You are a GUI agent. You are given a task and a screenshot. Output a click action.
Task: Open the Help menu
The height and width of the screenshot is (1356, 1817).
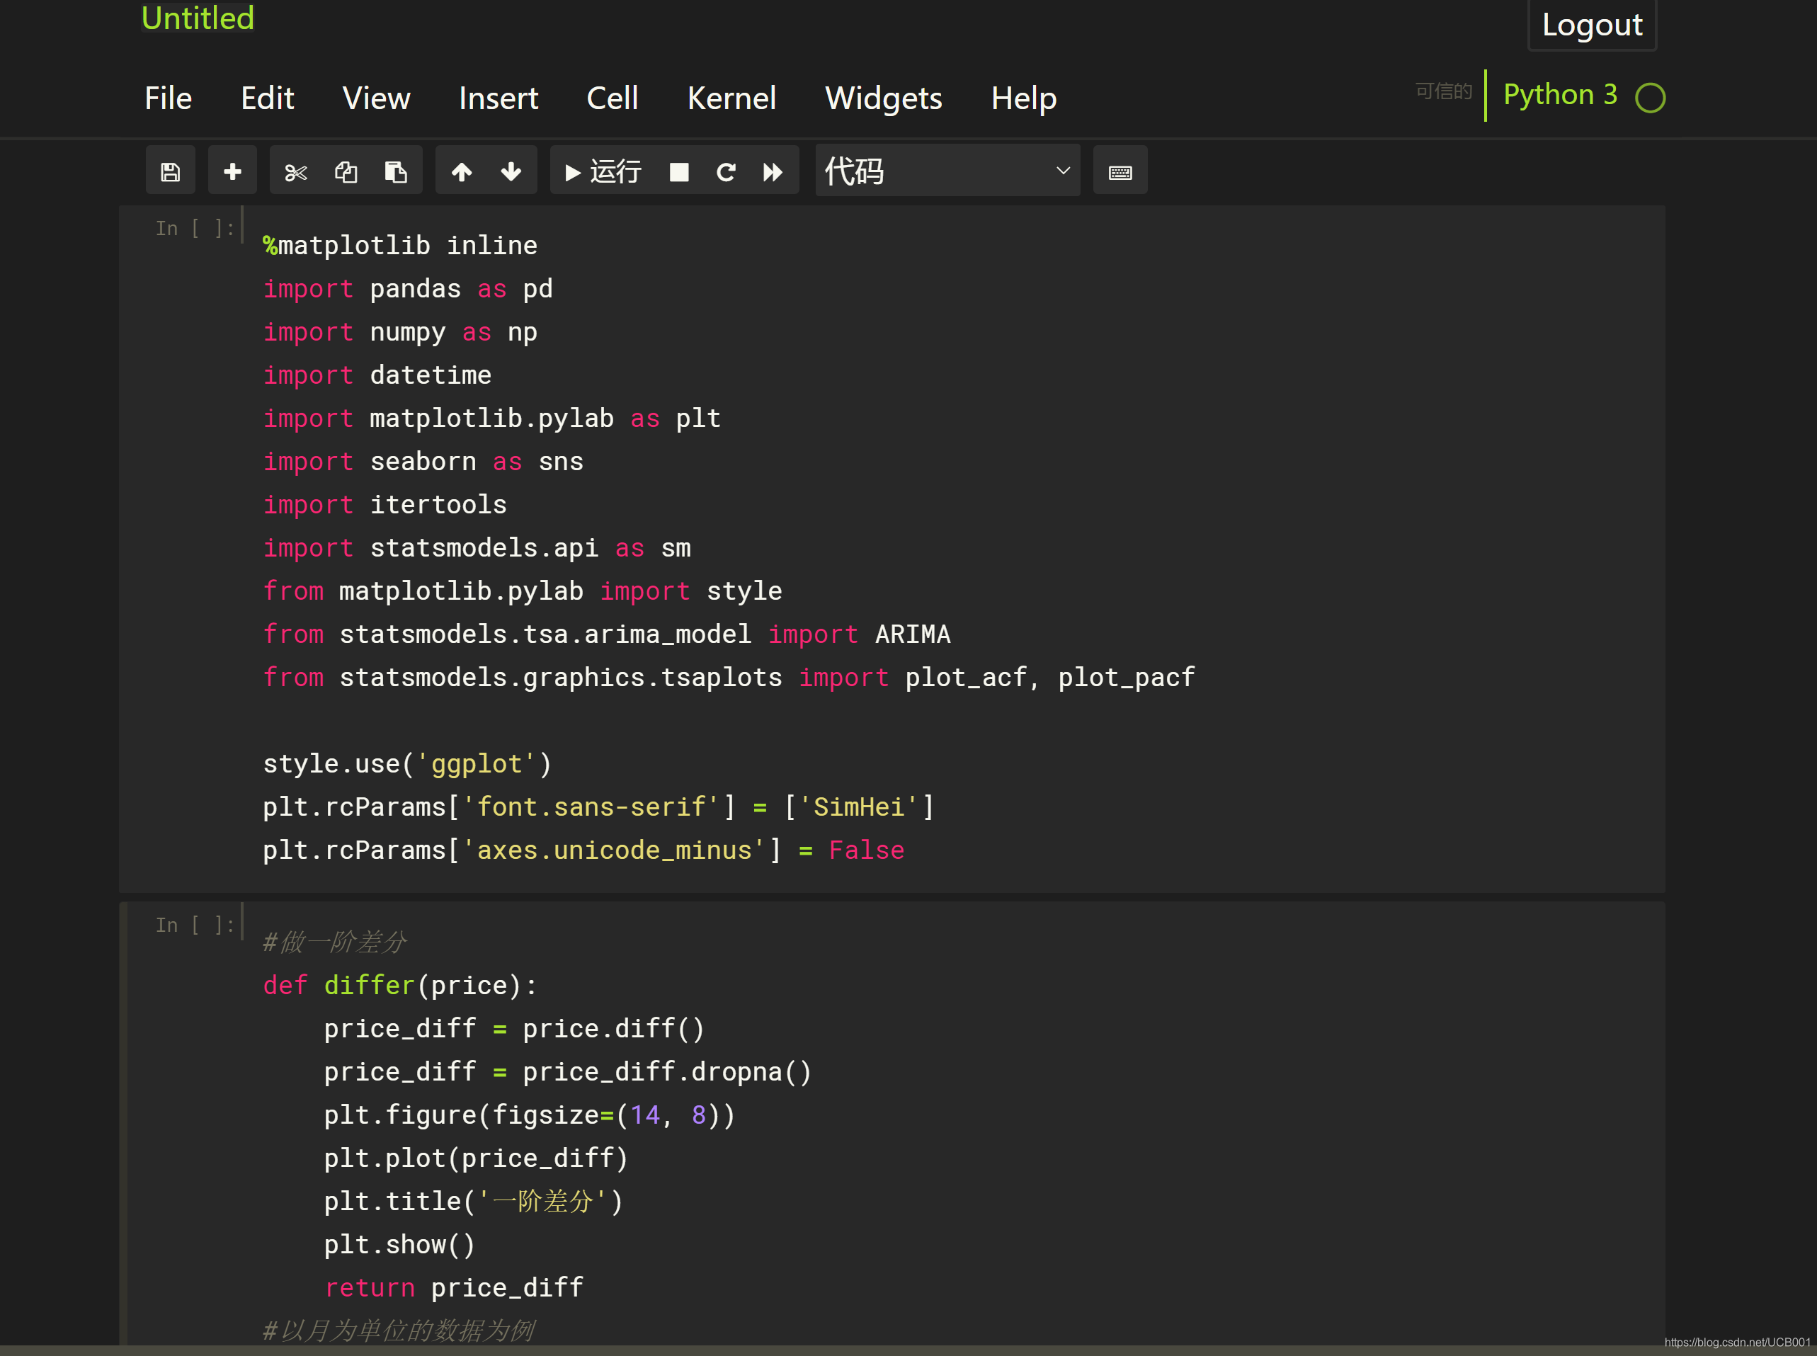(x=1023, y=98)
